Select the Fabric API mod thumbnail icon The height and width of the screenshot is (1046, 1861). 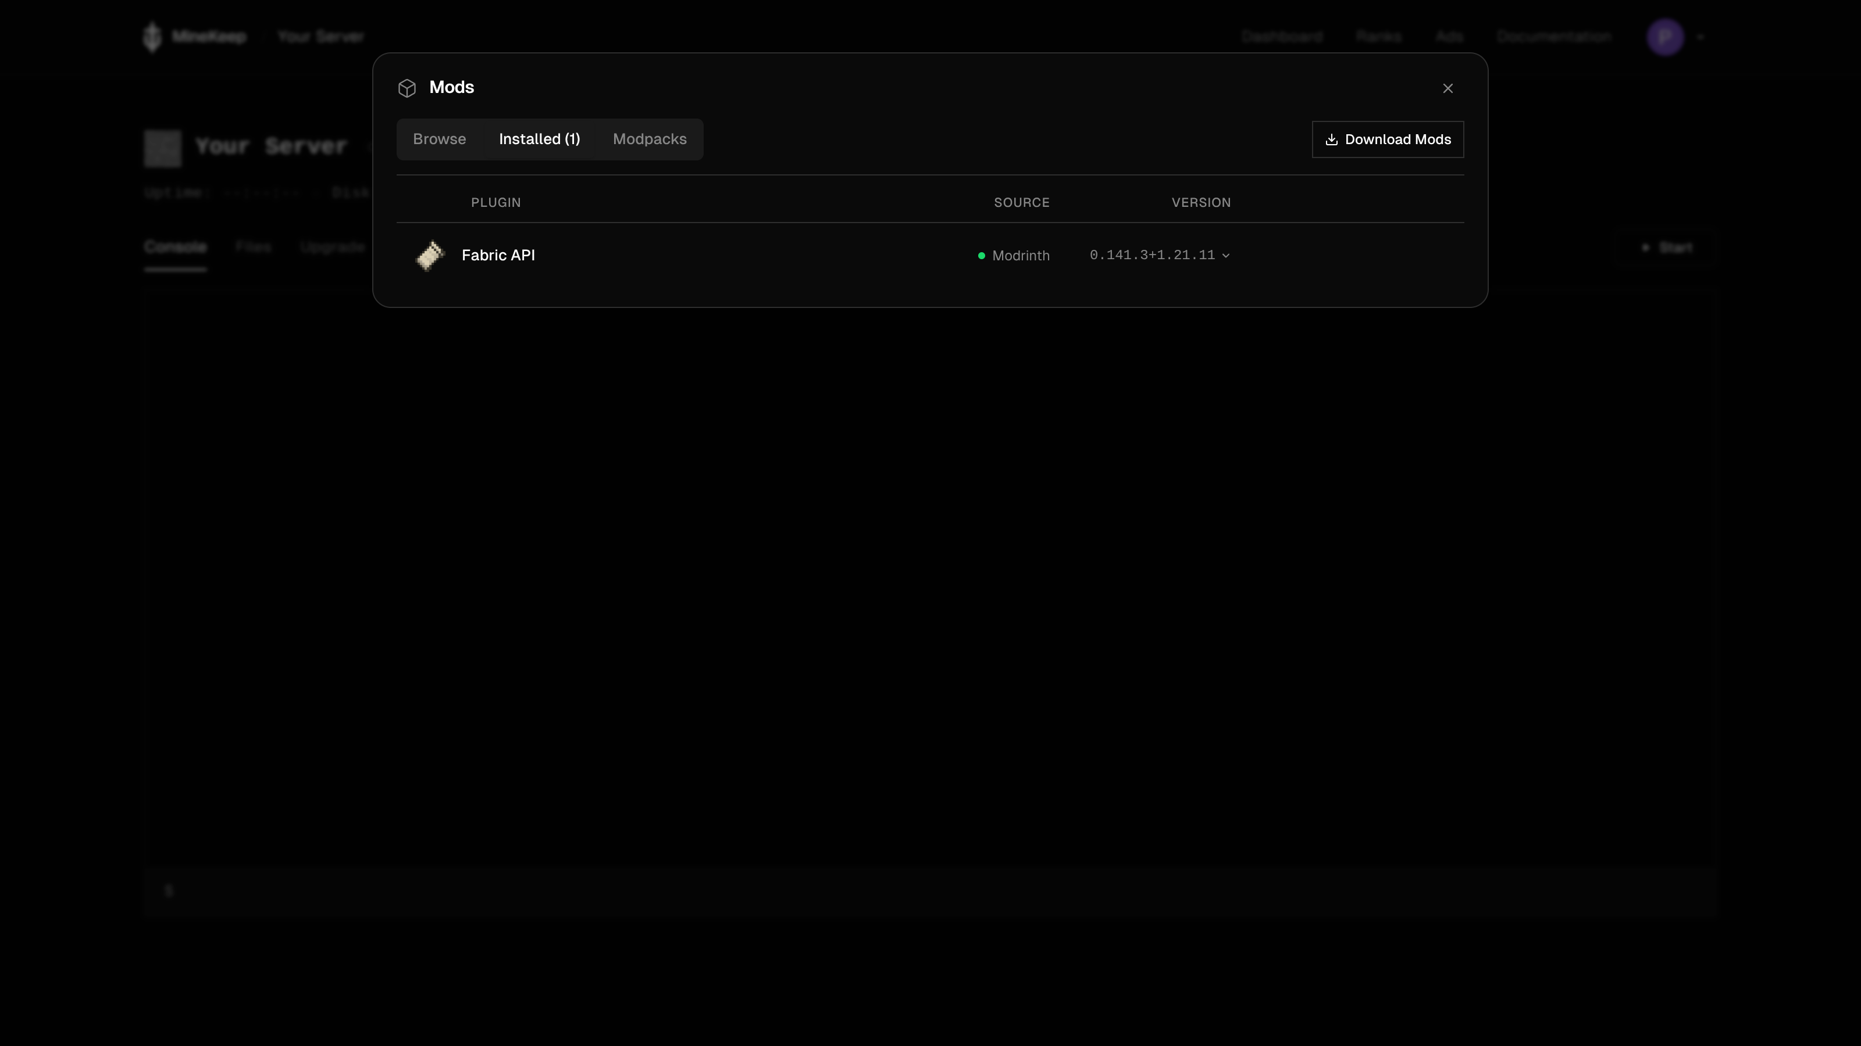click(x=430, y=255)
